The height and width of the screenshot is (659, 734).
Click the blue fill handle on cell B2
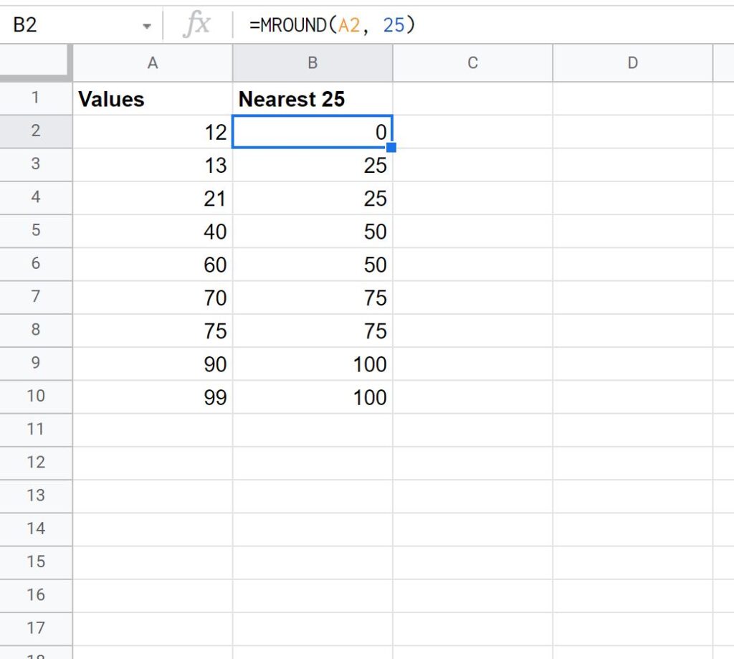(391, 147)
